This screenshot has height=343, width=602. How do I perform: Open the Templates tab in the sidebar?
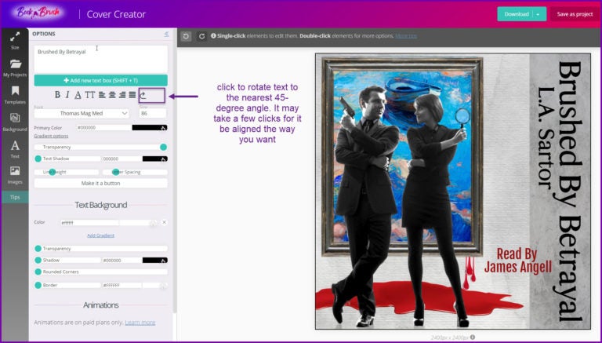(15, 95)
